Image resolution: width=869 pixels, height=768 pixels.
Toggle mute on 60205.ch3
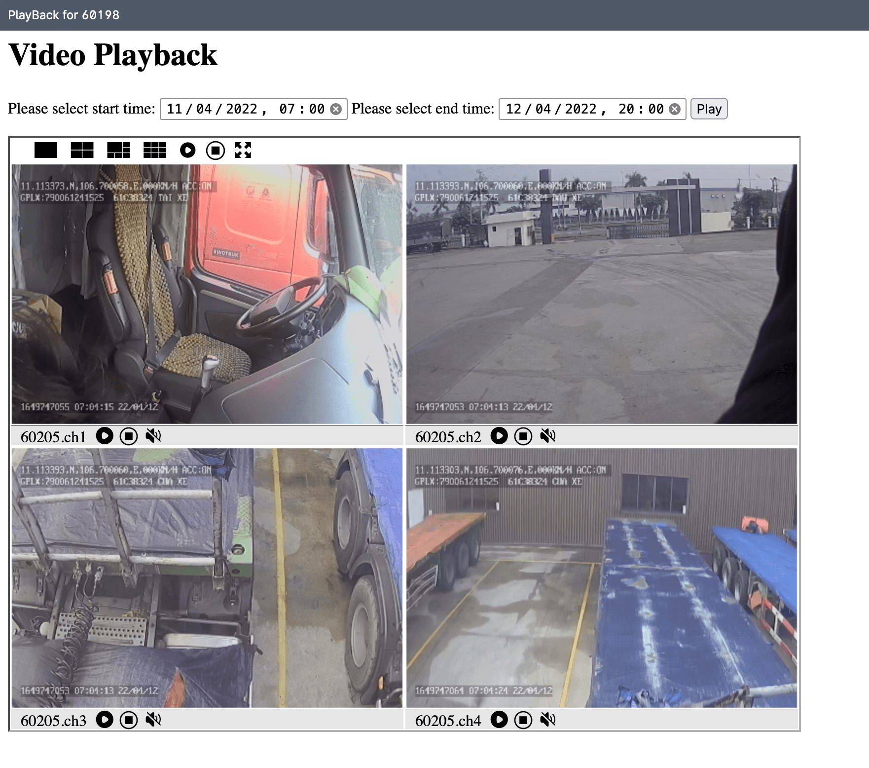pos(153,720)
